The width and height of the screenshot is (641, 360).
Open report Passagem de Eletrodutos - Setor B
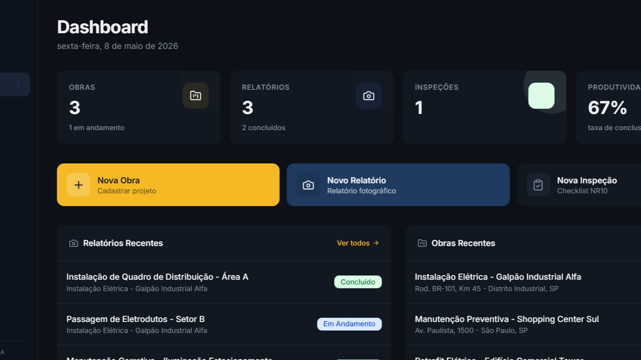(224, 324)
